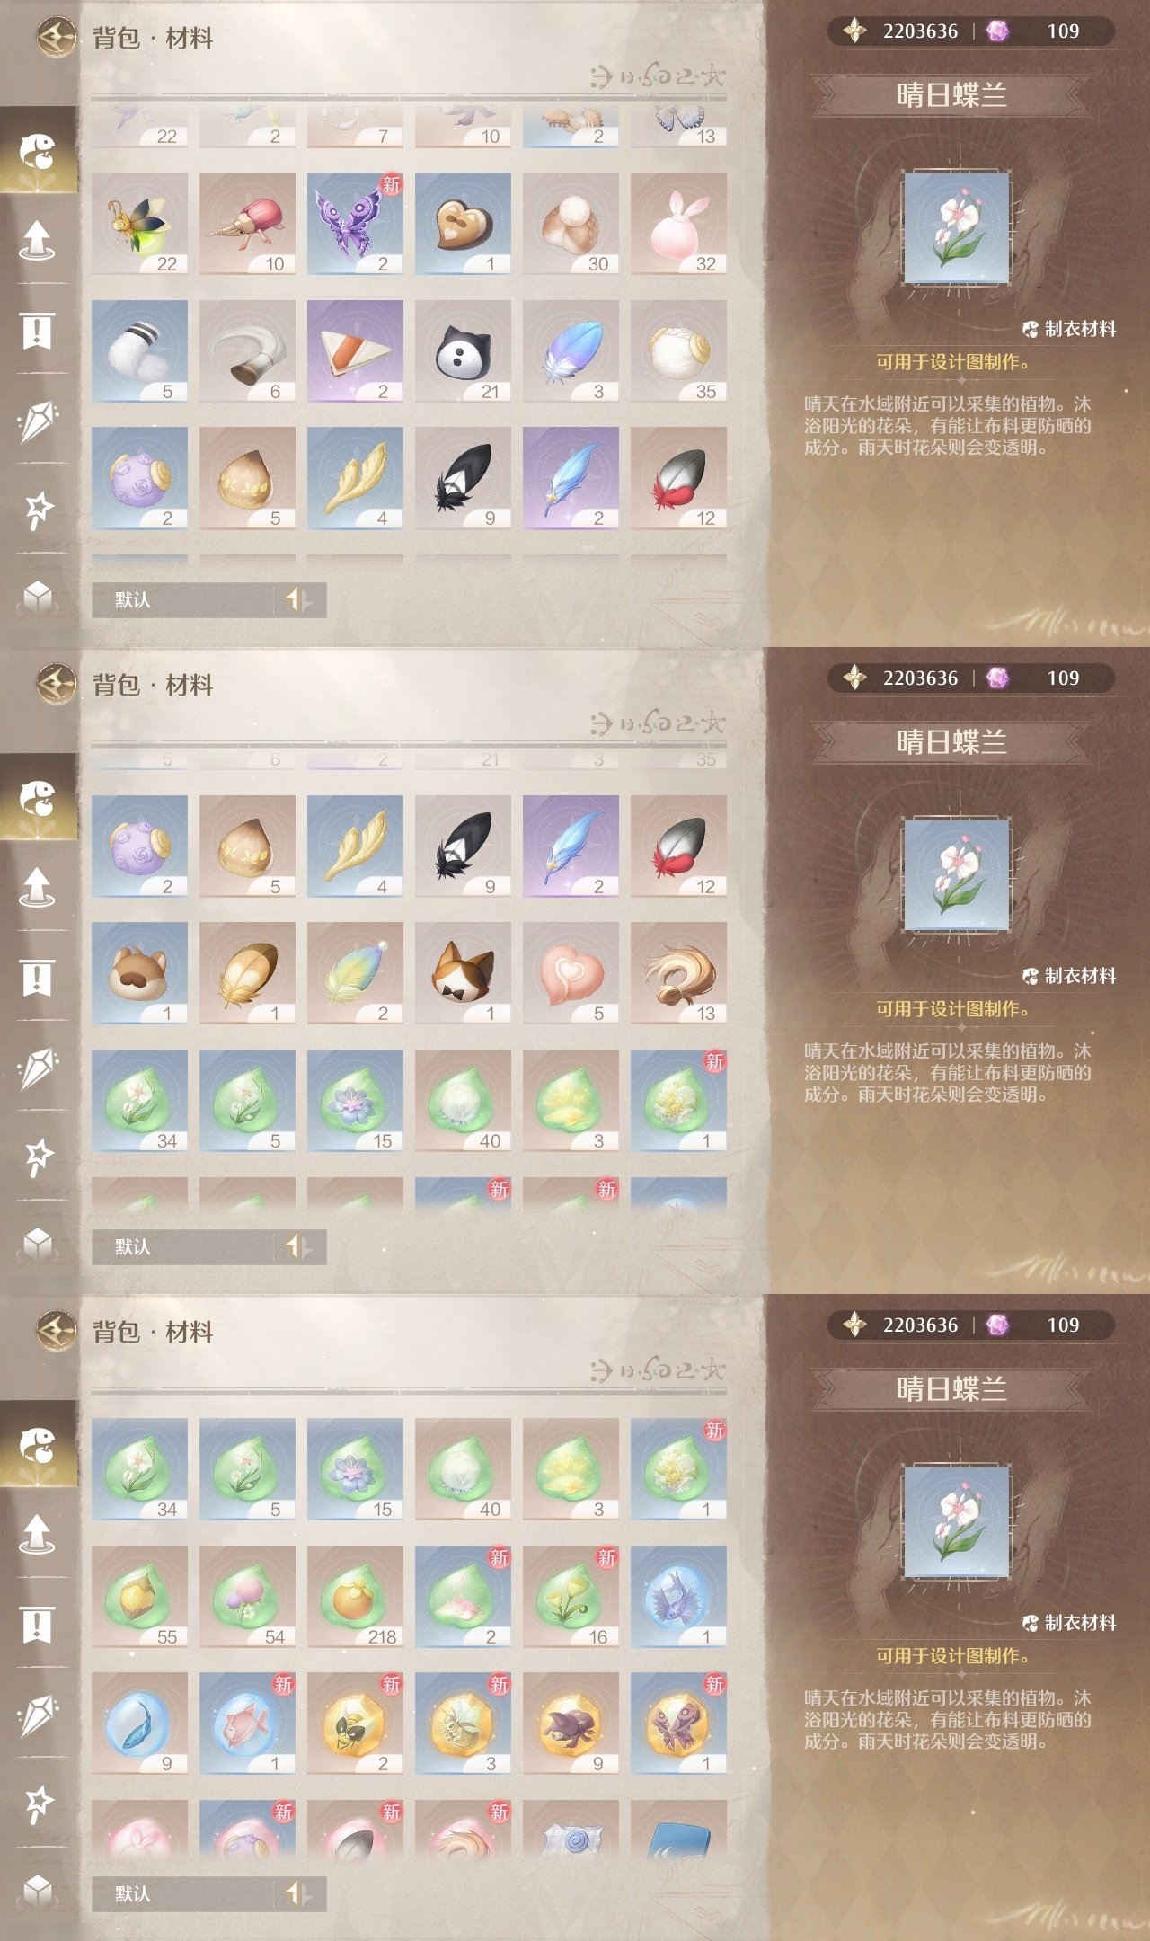
Task: Select the black cat face material
Action: 463,351
